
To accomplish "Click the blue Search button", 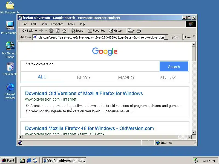I will 174,66.
